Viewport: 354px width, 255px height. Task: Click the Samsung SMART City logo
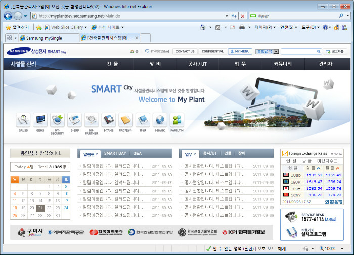(x=36, y=51)
